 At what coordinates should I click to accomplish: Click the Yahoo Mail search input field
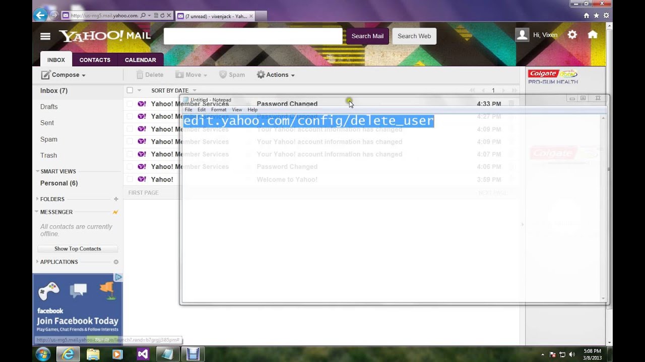pos(253,36)
